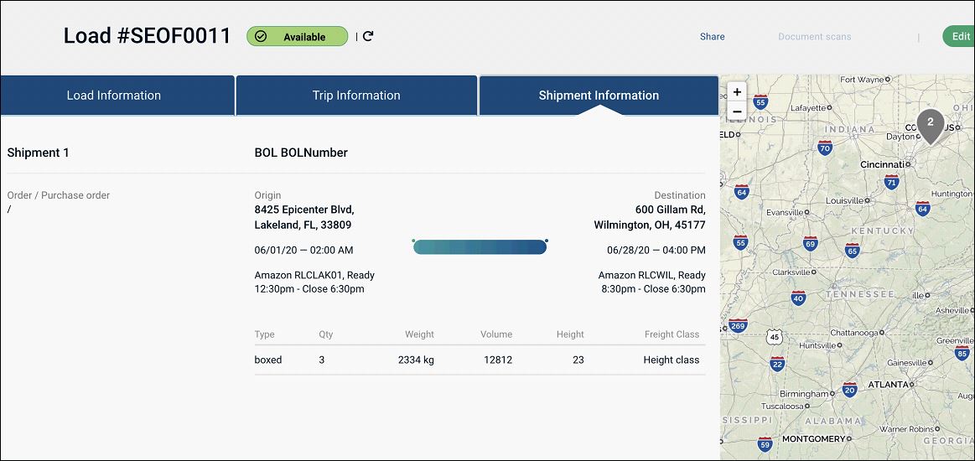Click the Share link
Image resolution: width=975 pixels, height=461 pixels.
(712, 37)
